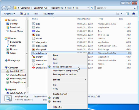Screen dimensions: 139x110
Task: Click the Forward navigation arrow button
Action: pos(9,8)
